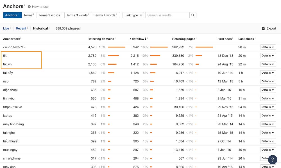Open the Link type dropdown
Image resolution: width=281 pixels, height=168 pixels.
(x=133, y=15)
